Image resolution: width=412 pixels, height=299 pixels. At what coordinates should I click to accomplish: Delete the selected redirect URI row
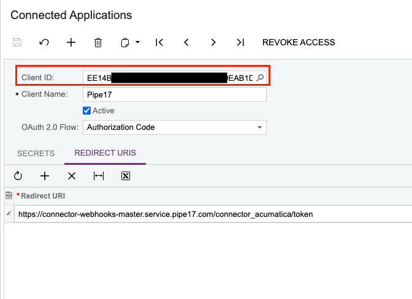(72, 176)
